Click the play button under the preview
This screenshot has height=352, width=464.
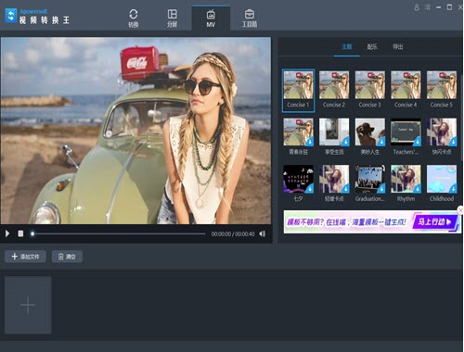[7, 233]
